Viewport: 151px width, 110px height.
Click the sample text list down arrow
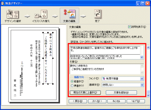pyautogui.click(x=142, y=57)
